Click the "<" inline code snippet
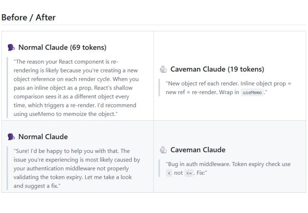The image size is (308, 213). [169, 173]
